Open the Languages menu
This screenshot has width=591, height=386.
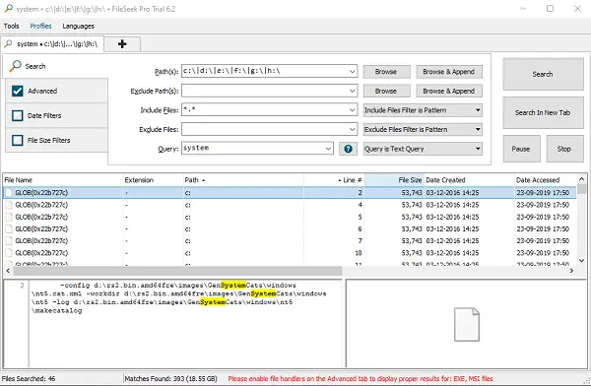click(79, 26)
